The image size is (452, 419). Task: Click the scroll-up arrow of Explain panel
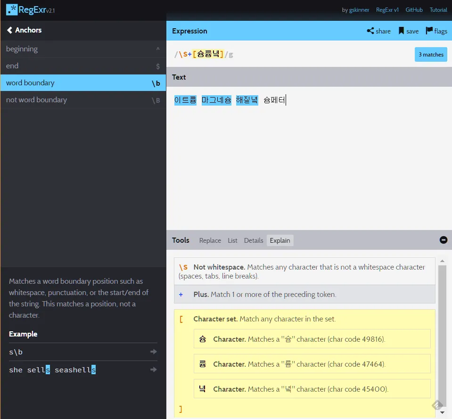coord(442,261)
